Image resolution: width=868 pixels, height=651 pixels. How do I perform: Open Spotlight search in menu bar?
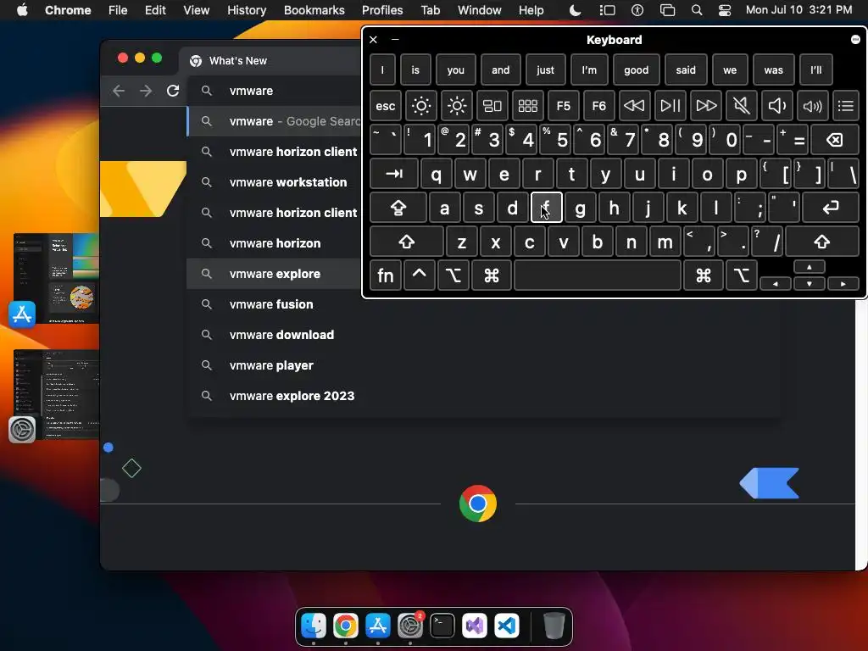point(697,10)
